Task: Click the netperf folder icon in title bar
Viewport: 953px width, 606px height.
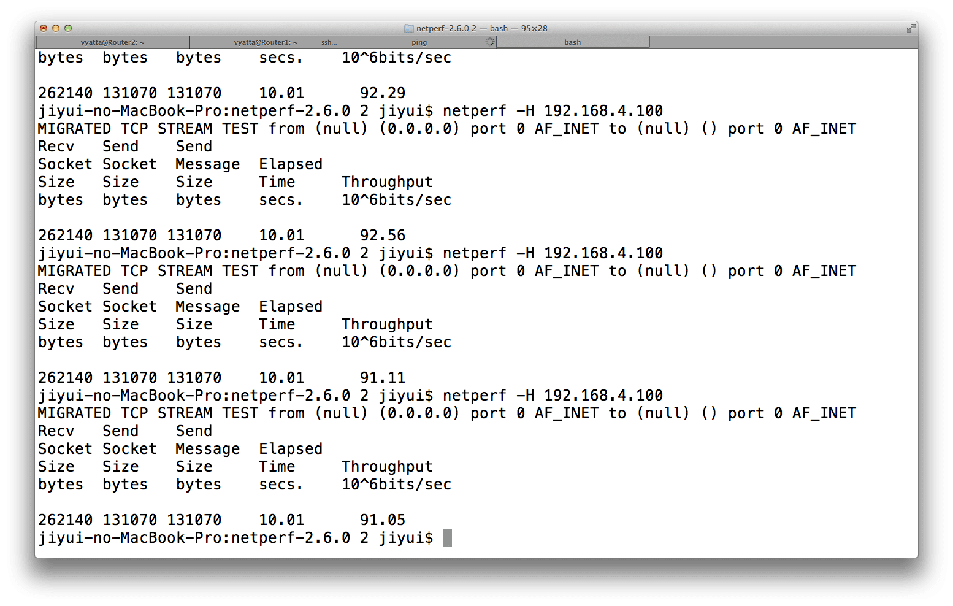Action: click(409, 28)
